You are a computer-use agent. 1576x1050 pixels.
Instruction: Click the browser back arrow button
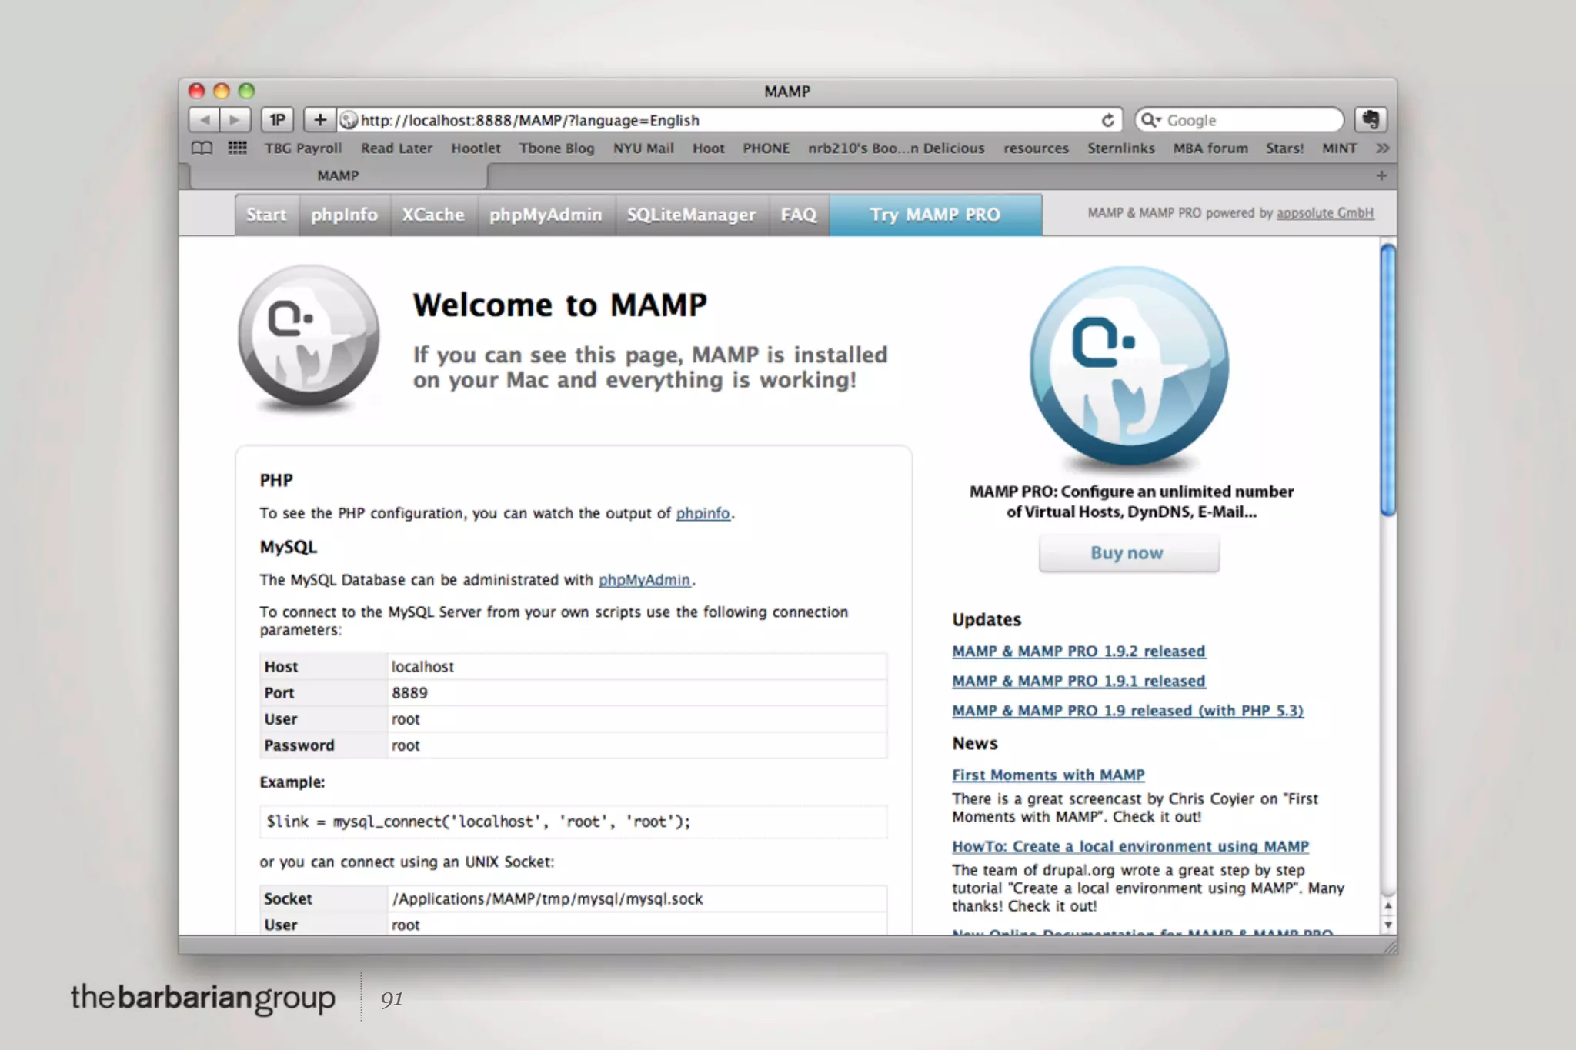click(x=205, y=120)
